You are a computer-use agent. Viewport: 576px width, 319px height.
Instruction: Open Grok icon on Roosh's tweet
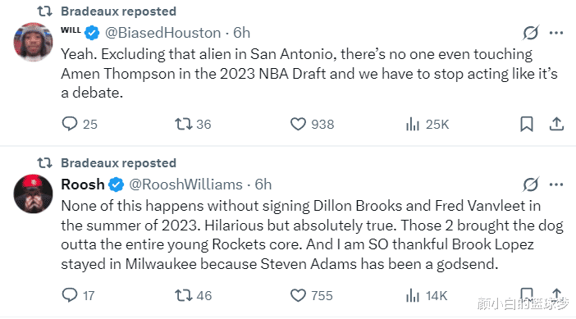(x=531, y=185)
